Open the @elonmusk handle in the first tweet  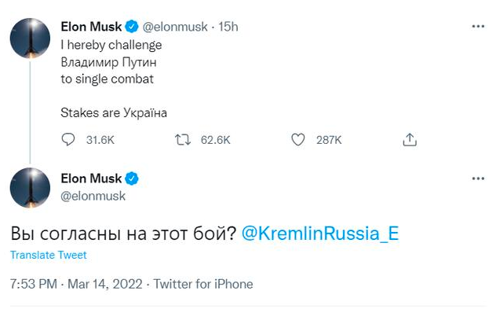pyautogui.click(x=175, y=27)
